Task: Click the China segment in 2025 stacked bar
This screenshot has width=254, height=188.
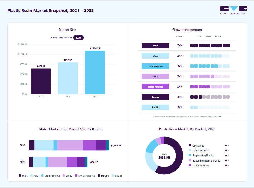Action: tap(58, 162)
